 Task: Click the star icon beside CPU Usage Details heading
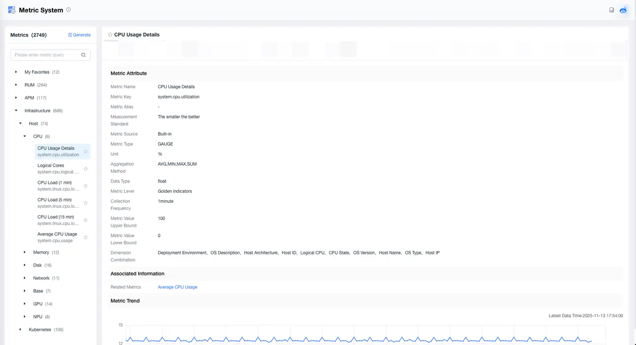(110, 34)
